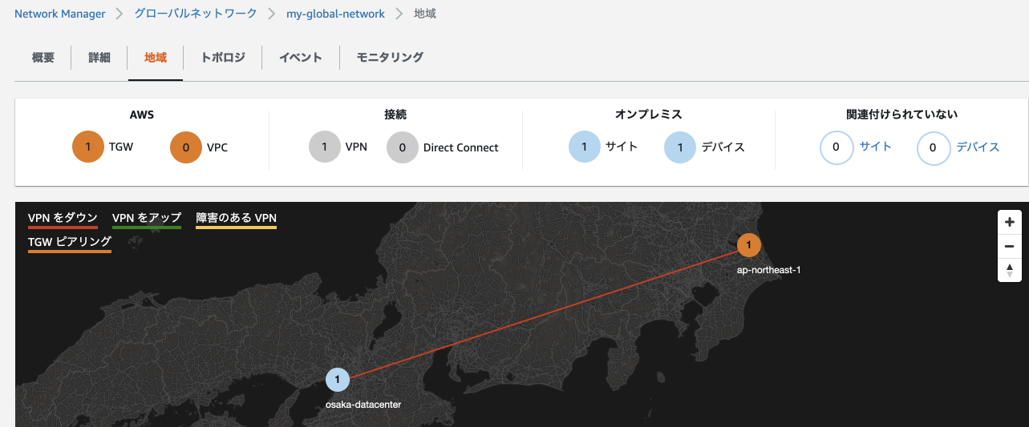Viewport: 1029px width, 427px height.
Task: Click the VPN label in 接続 section
Action: [x=356, y=147]
